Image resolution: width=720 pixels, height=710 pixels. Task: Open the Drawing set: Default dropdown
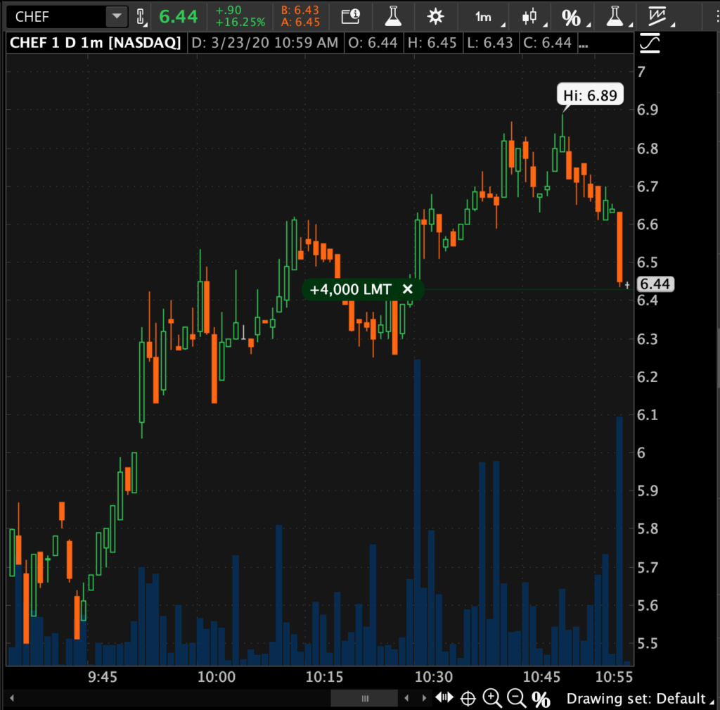640,699
